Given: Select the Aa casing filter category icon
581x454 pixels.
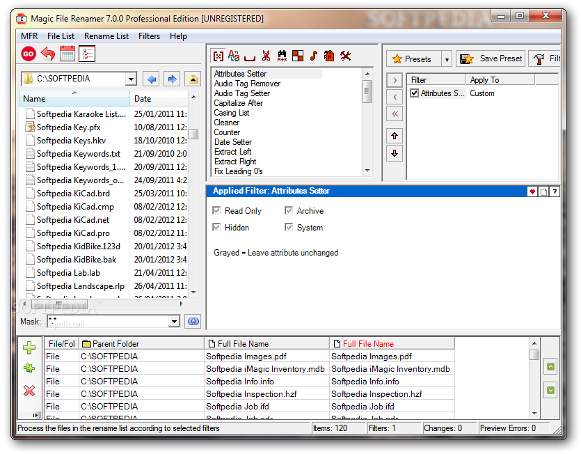Looking at the screenshot, I should pyautogui.click(x=234, y=56).
